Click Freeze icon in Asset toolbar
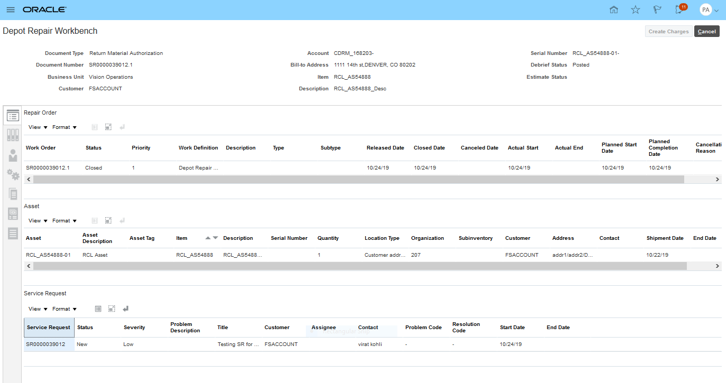726x383 pixels. (x=95, y=221)
